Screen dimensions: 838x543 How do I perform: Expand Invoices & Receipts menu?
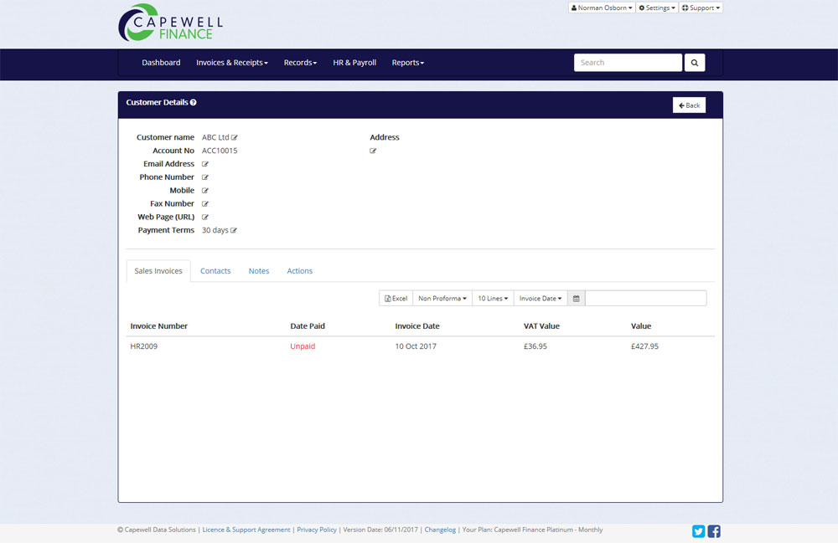(232, 63)
